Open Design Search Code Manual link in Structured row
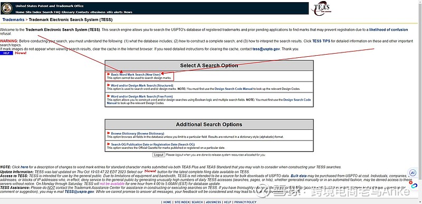Image resolution: width=422 pixels, height=204 pixels. (234, 88)
